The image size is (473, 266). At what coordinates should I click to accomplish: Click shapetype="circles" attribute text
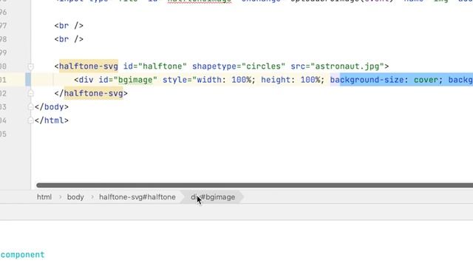(239, 66)
